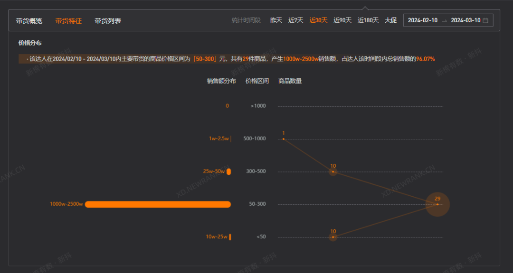The width and height of the screenshot is (513, 273).
Task: Click the 10w-25w sales bar
Action: [230, 237]
